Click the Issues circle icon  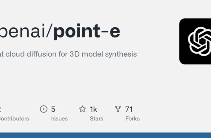click(x=44, y=109)
